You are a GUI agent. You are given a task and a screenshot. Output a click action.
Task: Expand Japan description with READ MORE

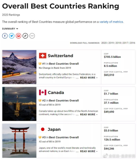point(89,151)
